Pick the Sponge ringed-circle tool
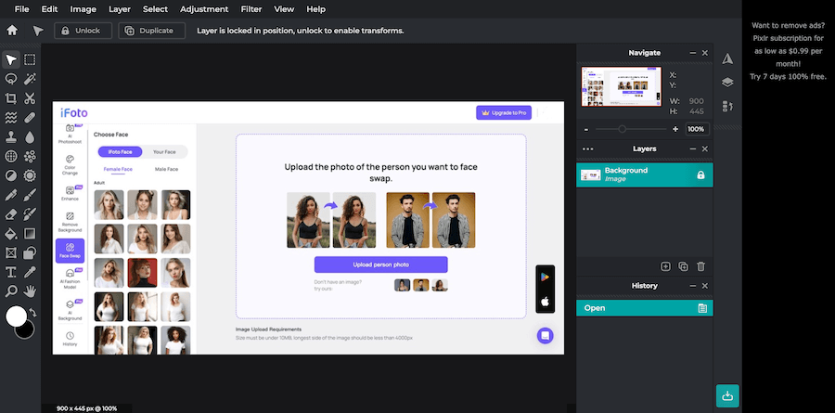The height and width of the screenshot is (413, 835). [30, 175]
